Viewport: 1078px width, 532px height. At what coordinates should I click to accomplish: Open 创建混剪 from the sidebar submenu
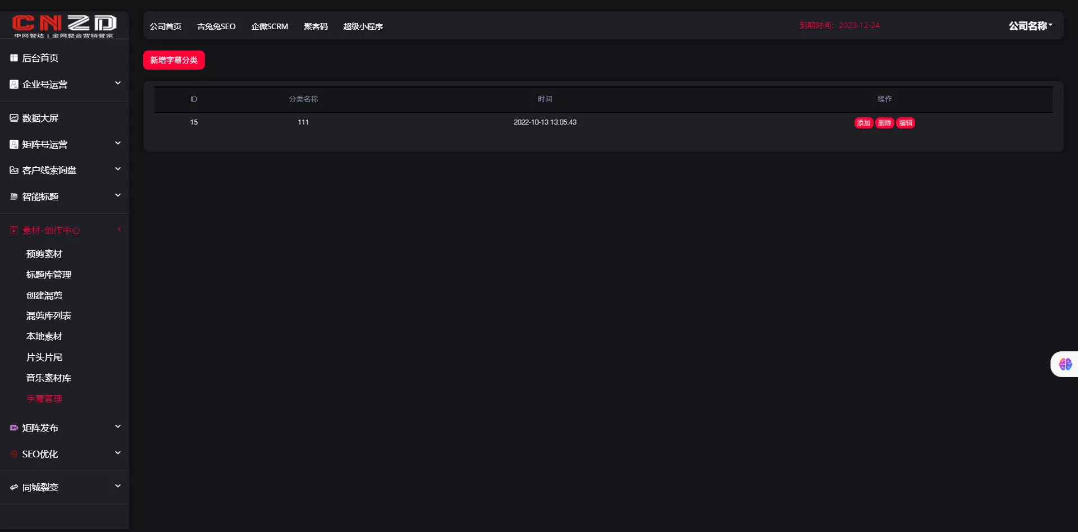tap(44, 296)
